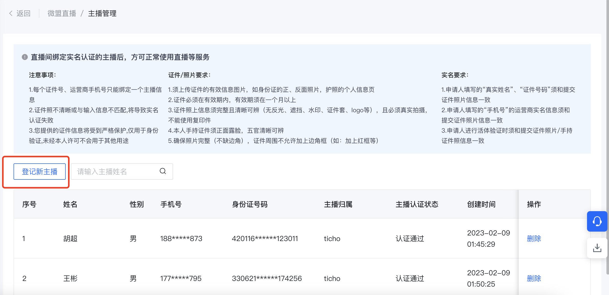Click the 主播归属 column header

338,204
